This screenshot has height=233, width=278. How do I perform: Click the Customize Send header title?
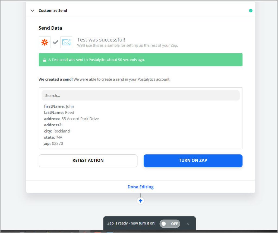[53, 11]
